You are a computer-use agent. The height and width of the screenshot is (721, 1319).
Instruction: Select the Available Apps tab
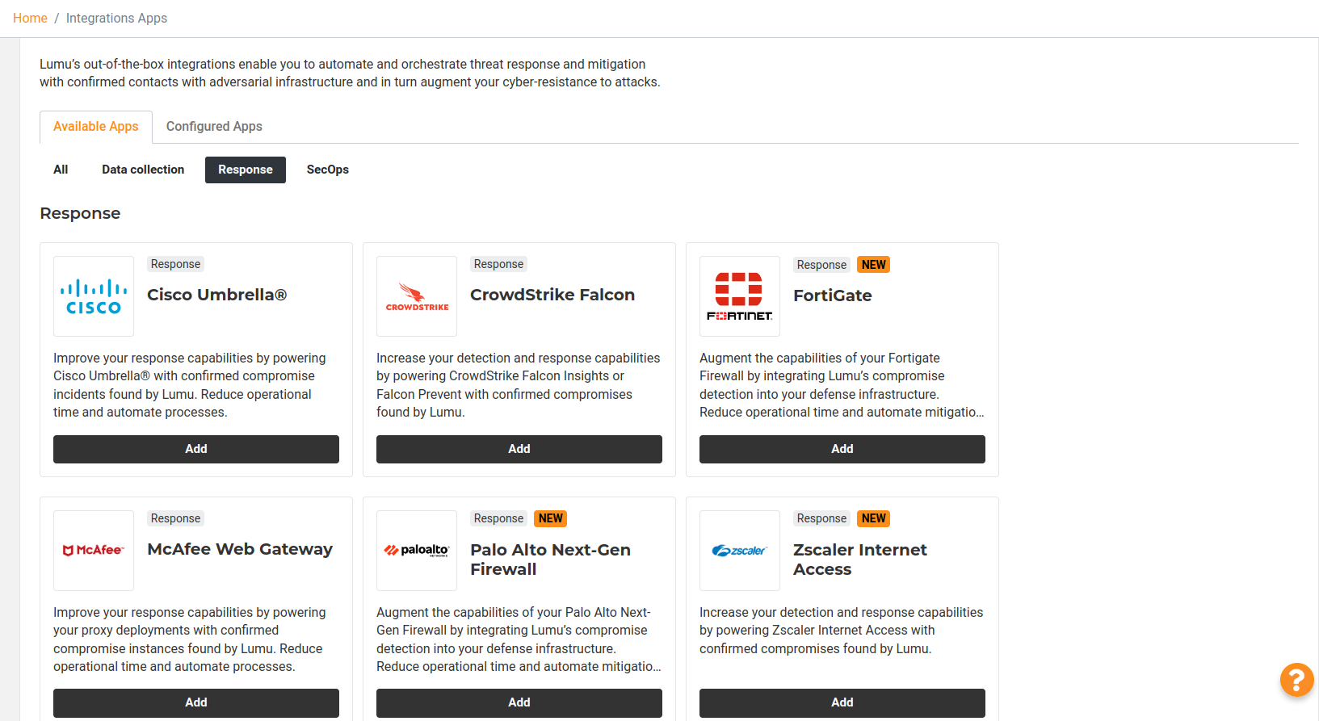coord(96,127)
